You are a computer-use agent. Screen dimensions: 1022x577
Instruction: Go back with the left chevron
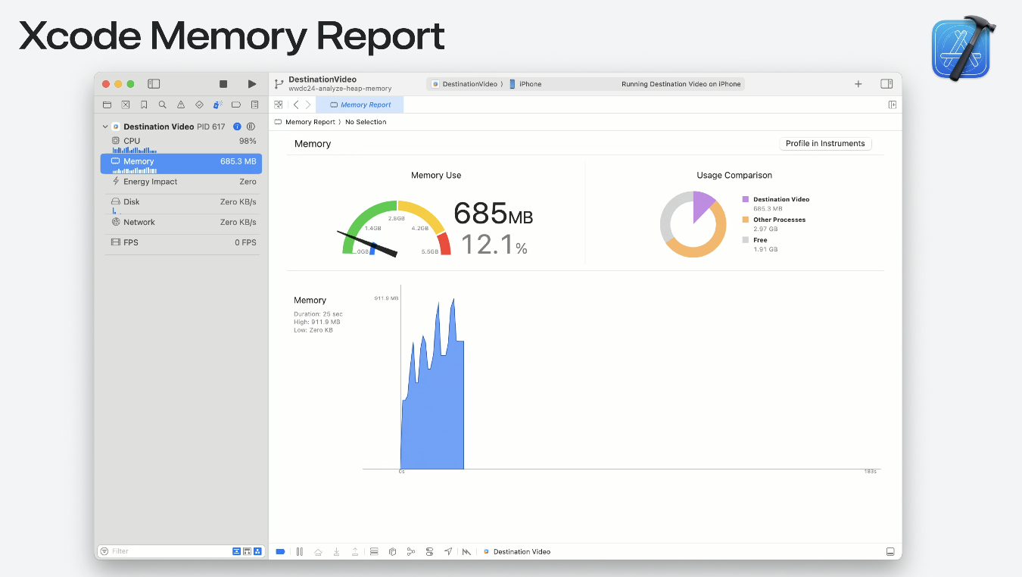[x=296, y=104]
